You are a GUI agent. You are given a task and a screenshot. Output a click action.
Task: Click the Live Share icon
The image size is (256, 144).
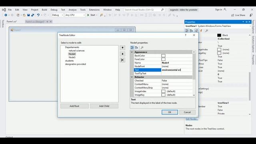coord(232,15)
